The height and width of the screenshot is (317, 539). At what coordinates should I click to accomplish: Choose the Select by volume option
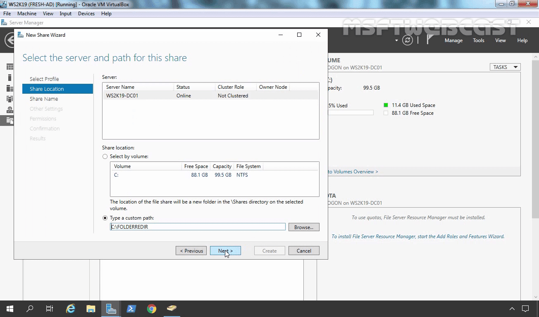[105, 156]
